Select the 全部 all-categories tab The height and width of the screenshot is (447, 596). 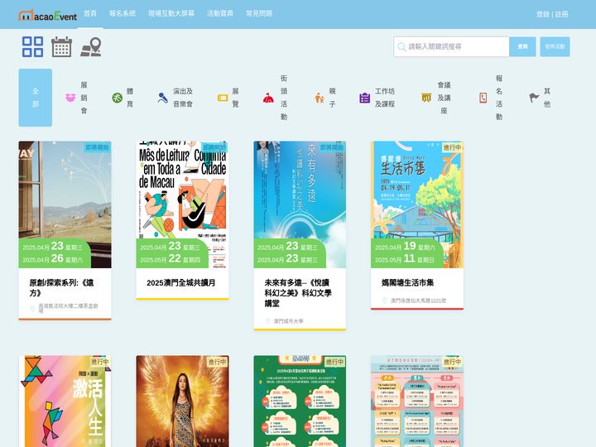(36, 98)
